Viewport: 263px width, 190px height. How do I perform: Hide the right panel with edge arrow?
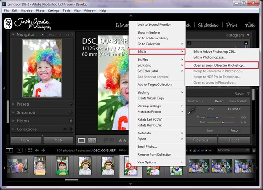(257, 89)
